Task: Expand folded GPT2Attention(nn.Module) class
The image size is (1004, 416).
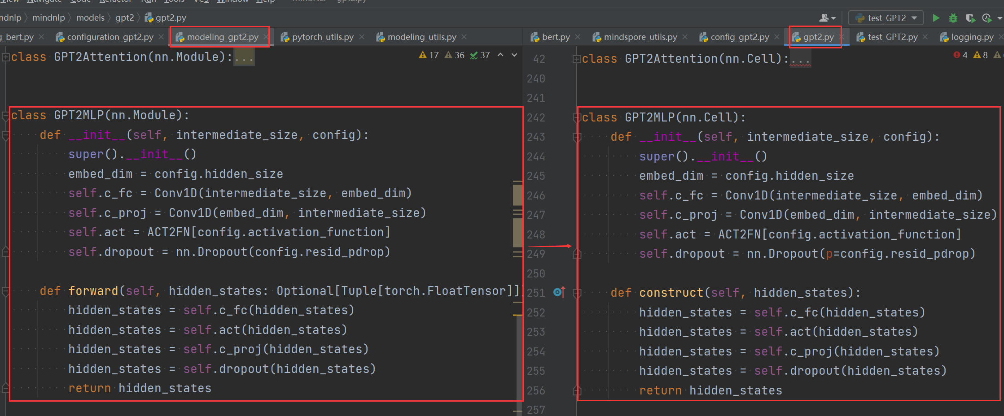Action: pos(5,57)
